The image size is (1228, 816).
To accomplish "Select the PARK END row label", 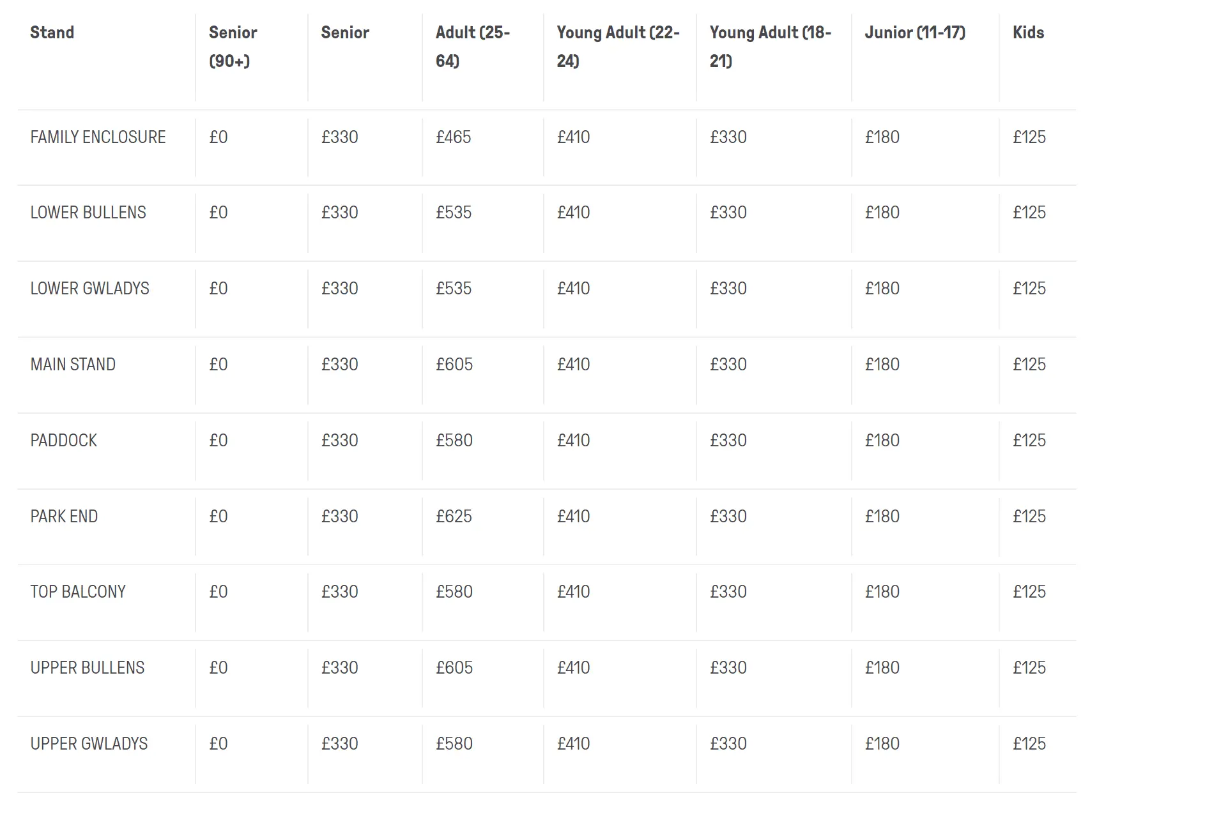I will (64, 517).
